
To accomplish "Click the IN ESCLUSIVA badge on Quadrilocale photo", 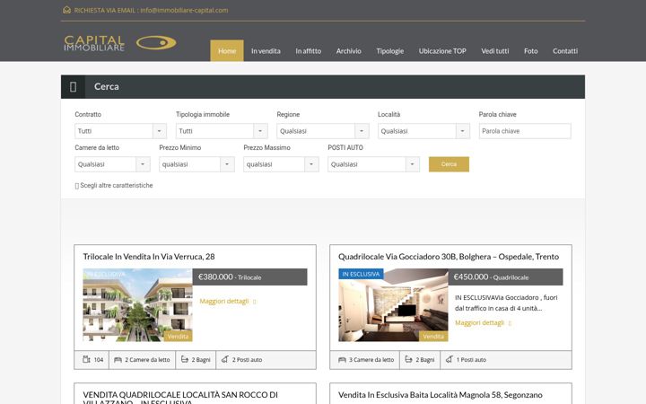I will pos(361,274).
